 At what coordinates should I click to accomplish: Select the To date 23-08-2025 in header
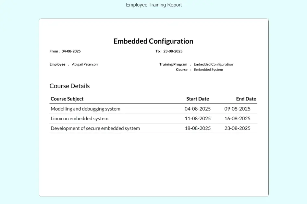click(173, 51)
